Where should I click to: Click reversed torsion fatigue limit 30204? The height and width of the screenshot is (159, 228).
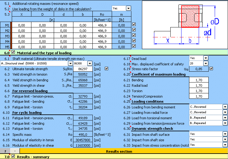coord(83,107)
